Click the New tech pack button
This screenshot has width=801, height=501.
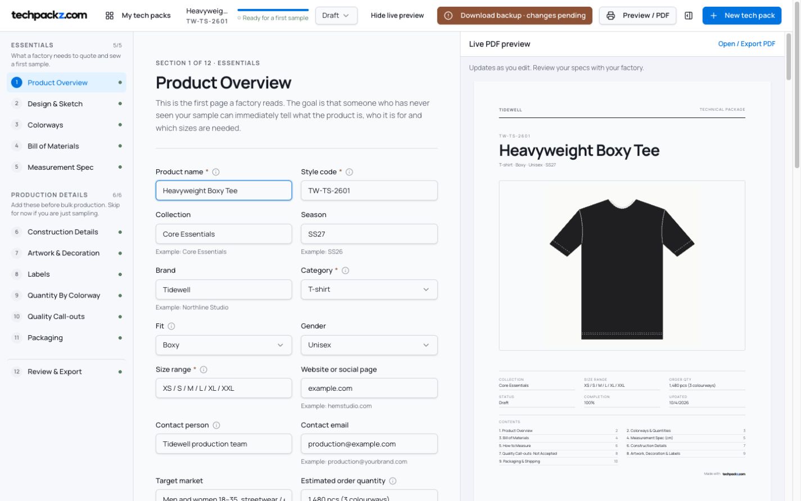tap(742, 16)
